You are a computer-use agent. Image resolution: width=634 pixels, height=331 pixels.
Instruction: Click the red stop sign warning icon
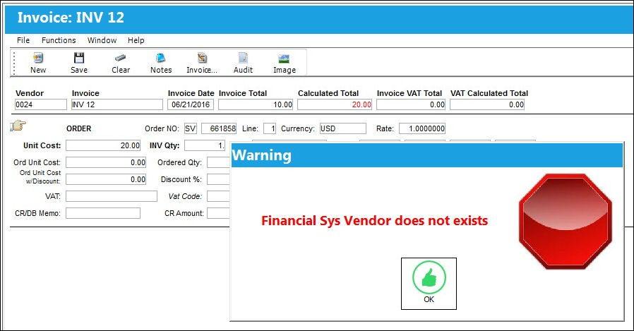[x=566, y=222]
